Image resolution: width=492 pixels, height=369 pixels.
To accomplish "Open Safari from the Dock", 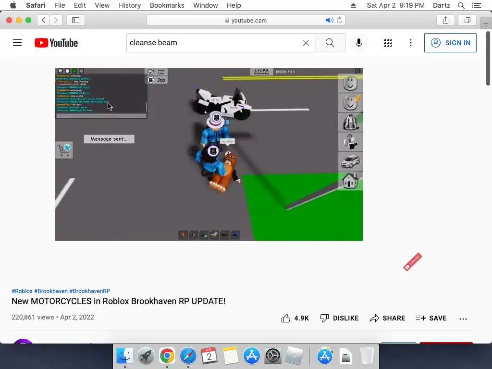I will point(188,356).
